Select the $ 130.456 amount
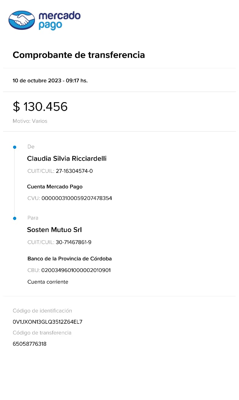This screenshot has width=239, height=400. [40, 107]
